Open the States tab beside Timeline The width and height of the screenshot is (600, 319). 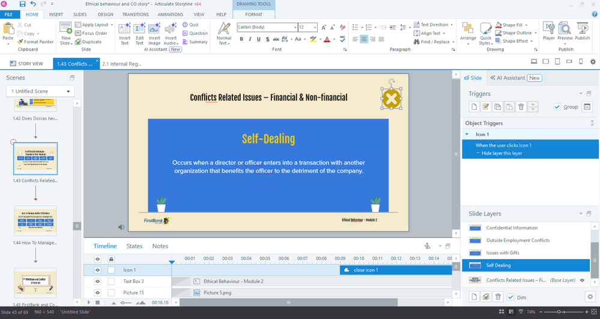pyautogui.click(x=135, y=246)
